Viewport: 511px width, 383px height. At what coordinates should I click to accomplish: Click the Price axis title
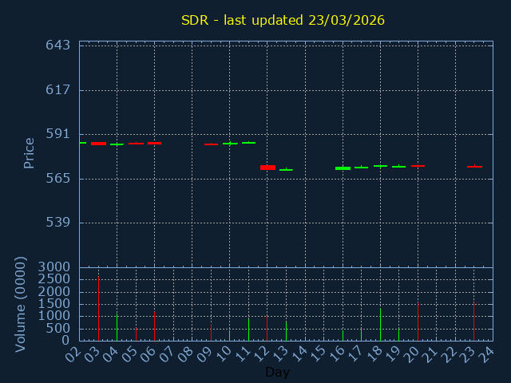tap(30, 152)
